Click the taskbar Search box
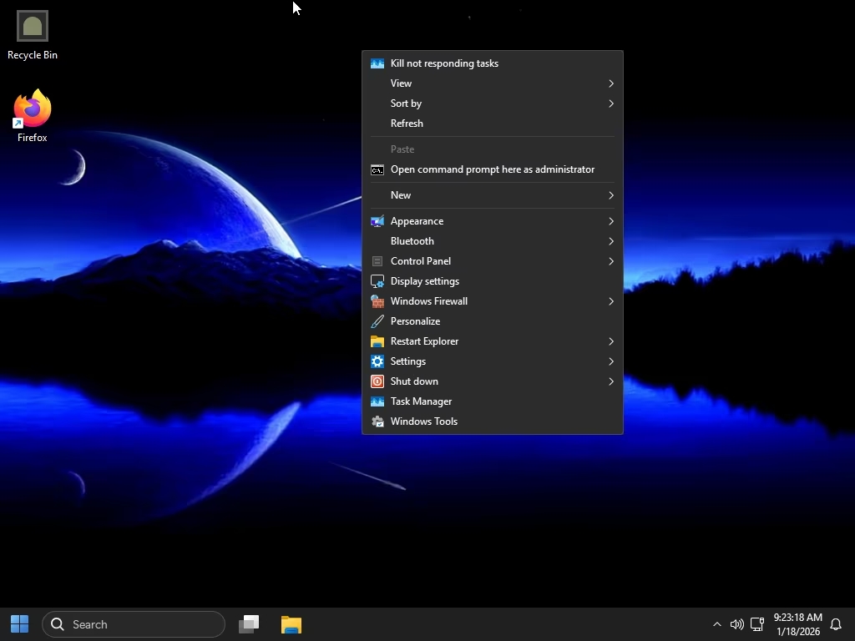Screen dimensions: 855x641 tap(134, 624)
